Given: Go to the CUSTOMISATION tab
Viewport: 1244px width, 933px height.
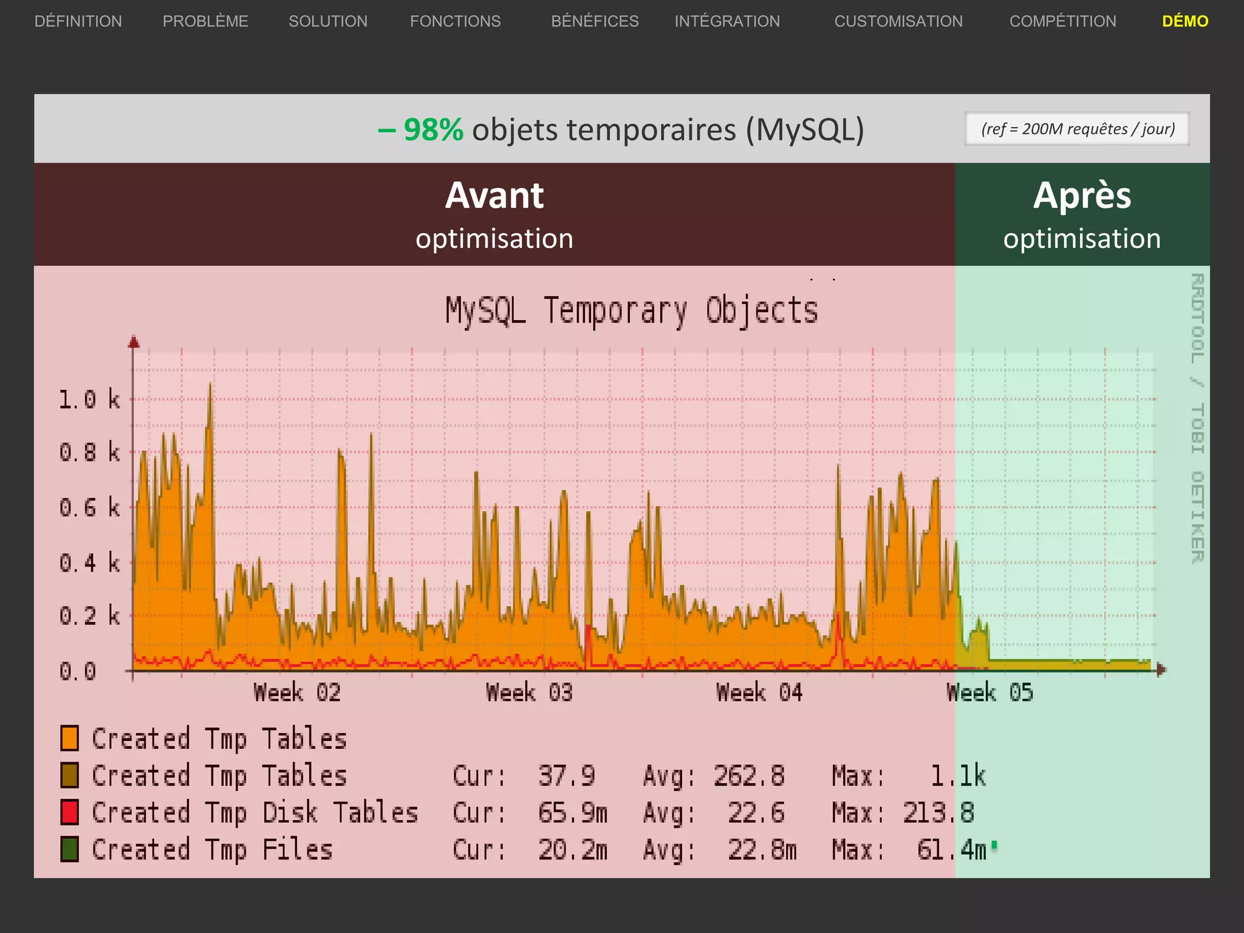Looking at the screenshot, I should [898, 21].
